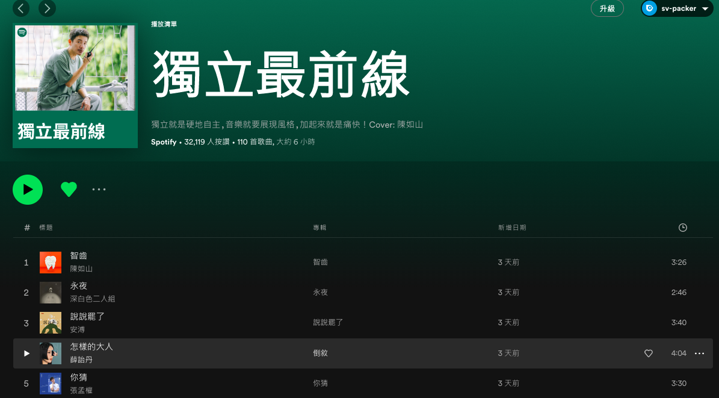Viewport: 719px width, 398px height.
Task: Click the user avatar icon
Action: (650, 8)
